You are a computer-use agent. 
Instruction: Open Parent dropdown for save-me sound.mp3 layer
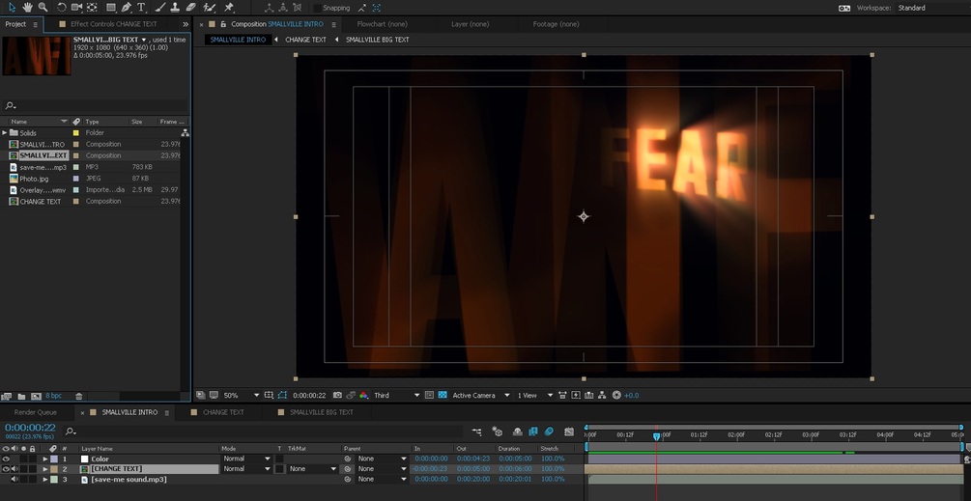(x=382, y=480)
